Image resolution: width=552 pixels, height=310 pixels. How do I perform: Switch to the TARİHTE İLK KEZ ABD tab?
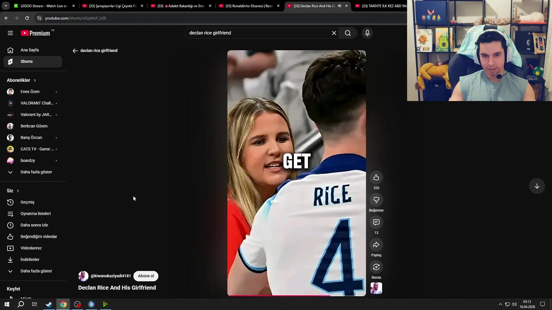pos(379,6)
